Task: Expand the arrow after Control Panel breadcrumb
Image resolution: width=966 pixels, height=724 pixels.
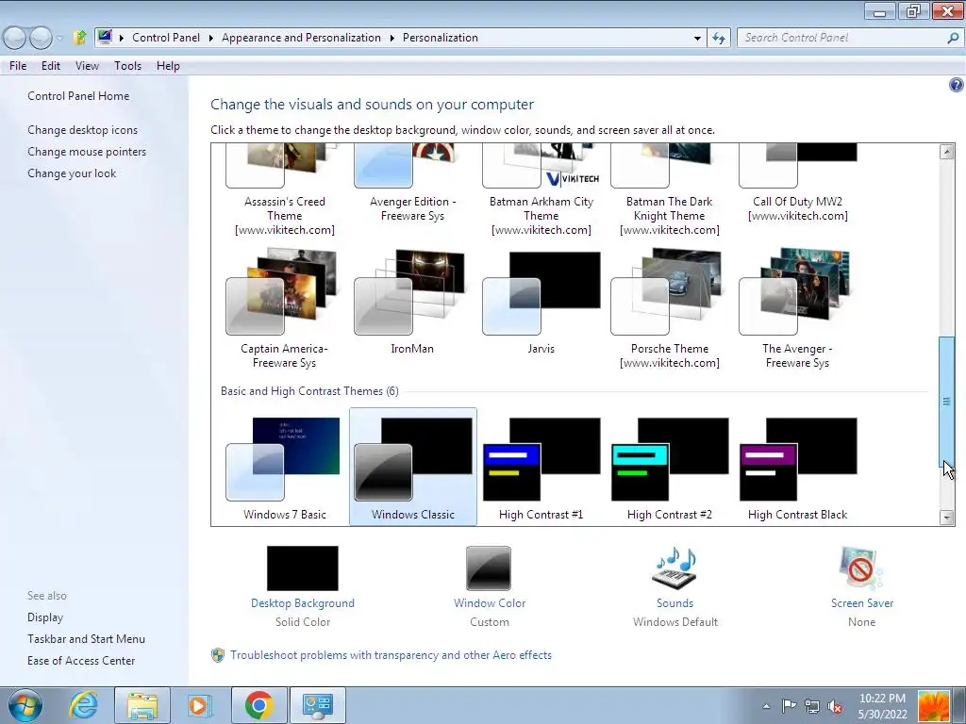Action: (x=210, y=38)
